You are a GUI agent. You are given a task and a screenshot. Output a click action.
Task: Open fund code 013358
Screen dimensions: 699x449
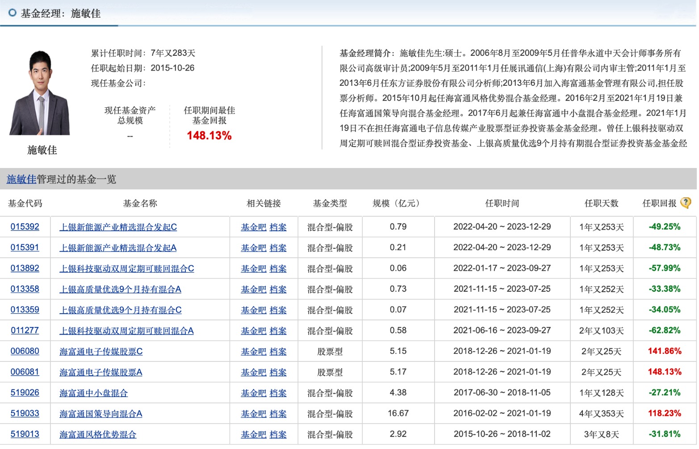click(x=25, y=289)
